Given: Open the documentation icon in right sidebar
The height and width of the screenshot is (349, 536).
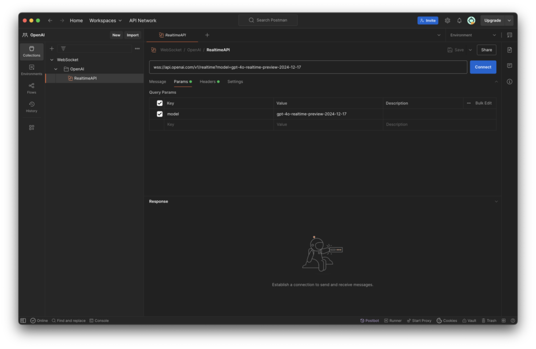Looking at the screenshot, I should click(x=509, y=50).
